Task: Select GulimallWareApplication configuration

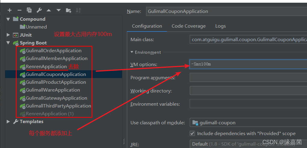Action: pyautogui.click(x=53, y=90)
